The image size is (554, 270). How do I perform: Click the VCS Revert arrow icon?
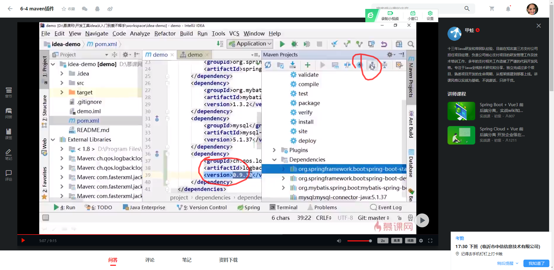(384, 44)
